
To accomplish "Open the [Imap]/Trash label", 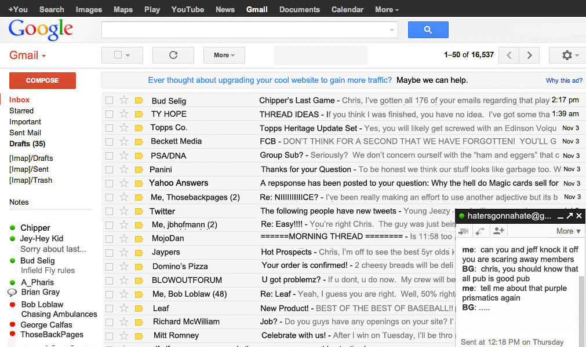I will tap(31, 180).
